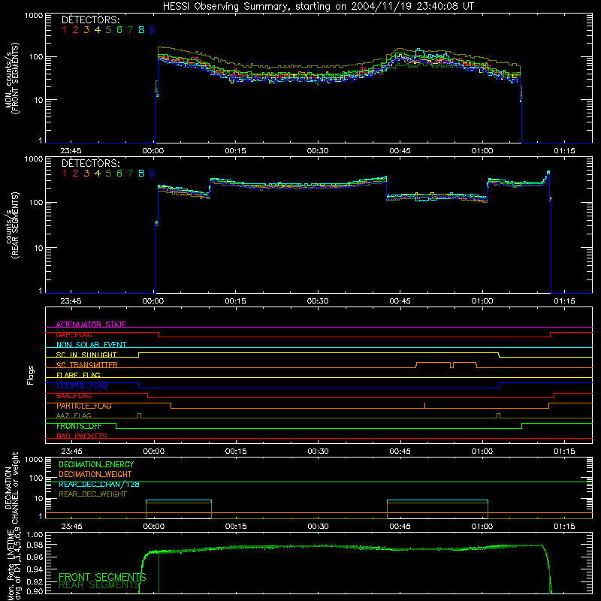Click the DETECTORS: label in rear segments panel
This screenshot has width=601, height=601.
pos(91,163)
